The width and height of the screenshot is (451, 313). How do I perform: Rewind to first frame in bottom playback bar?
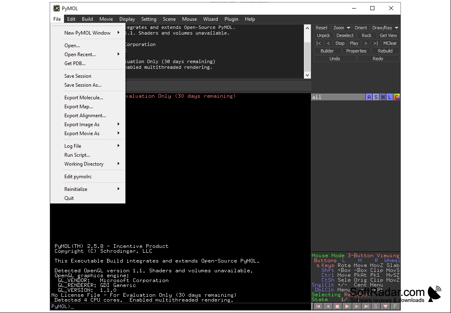pyautogui.click(x=318, y=306)
